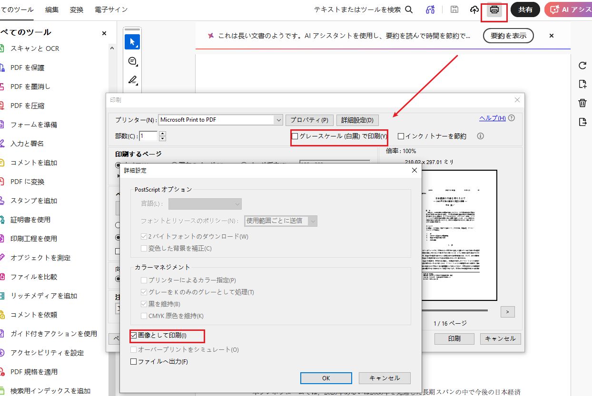Click CMYK 原色を維持 checkbox
The width and height of the screenshot is (592, 396).
[x=144, y=316]
